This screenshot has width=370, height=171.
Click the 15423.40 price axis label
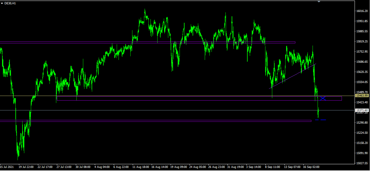click(362, 102)
